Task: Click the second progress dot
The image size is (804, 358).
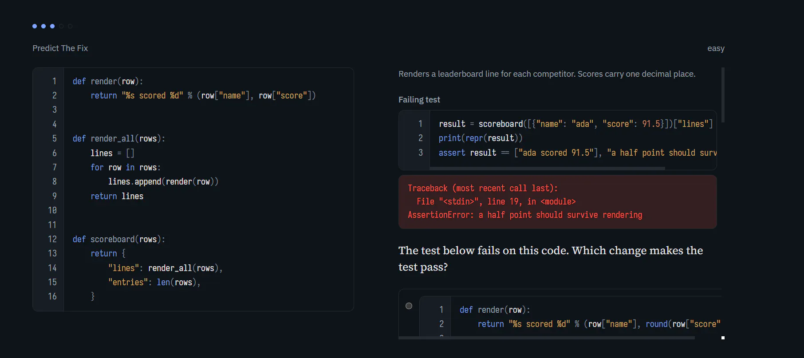Action: pyautogui.click(x=43, y=26)
